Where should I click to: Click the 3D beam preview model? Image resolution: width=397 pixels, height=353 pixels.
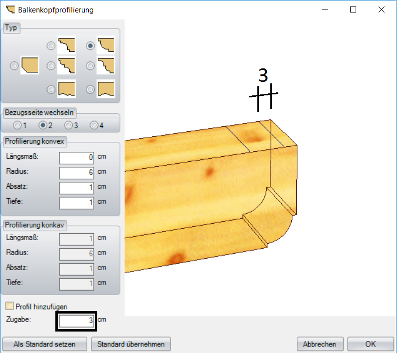(210, 195)
